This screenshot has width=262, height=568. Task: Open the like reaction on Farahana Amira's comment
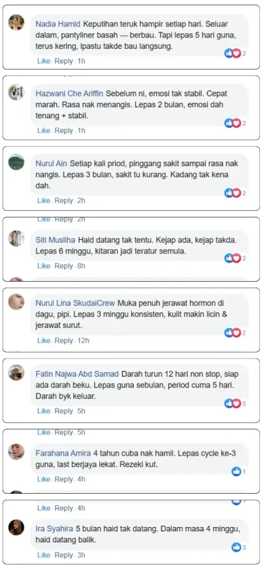click(x=237, y=471)
